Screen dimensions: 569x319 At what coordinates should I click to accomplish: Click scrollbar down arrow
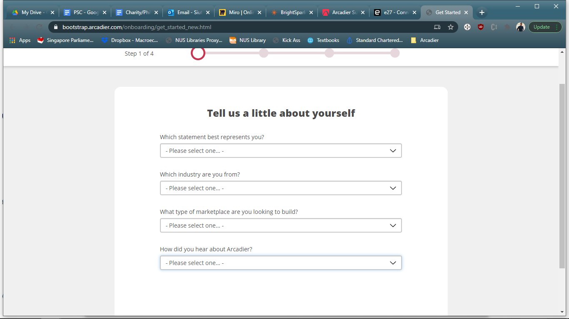562,312
